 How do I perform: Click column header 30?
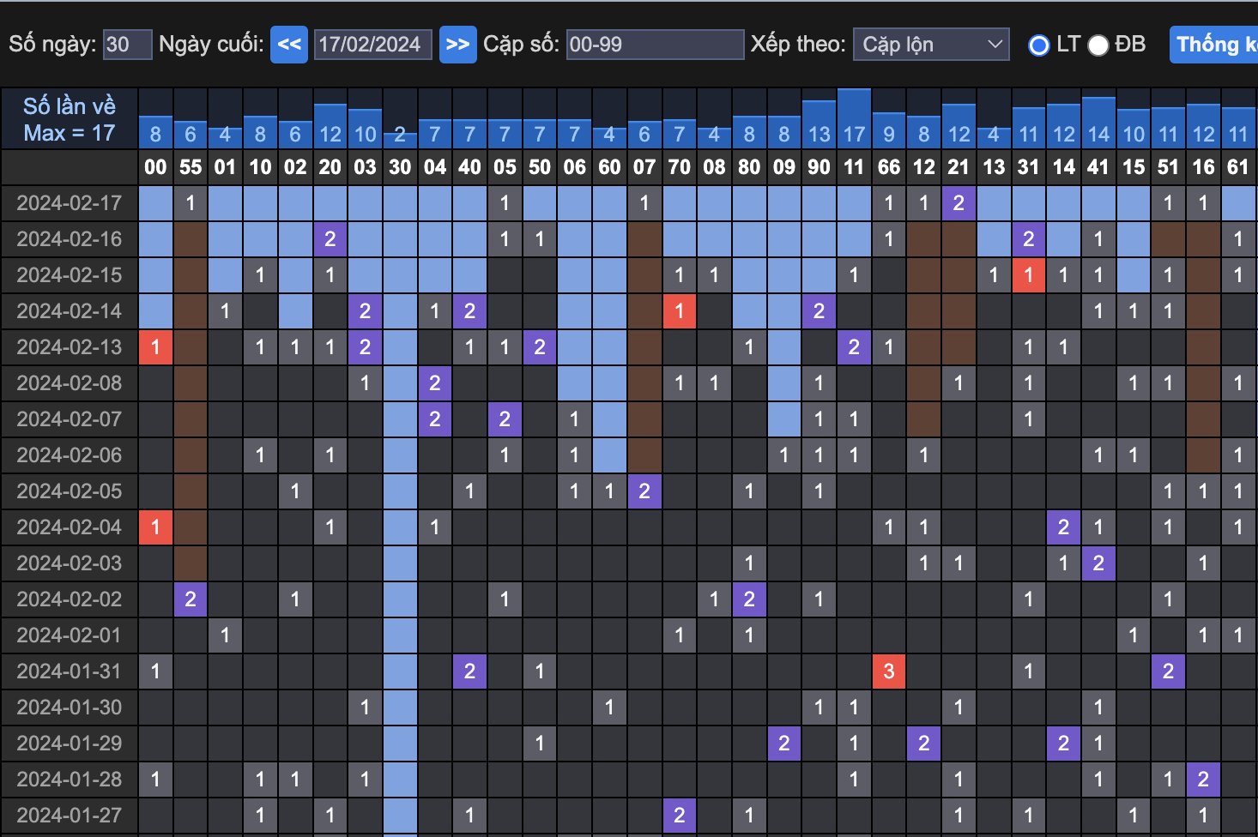[x=400, y=167]
